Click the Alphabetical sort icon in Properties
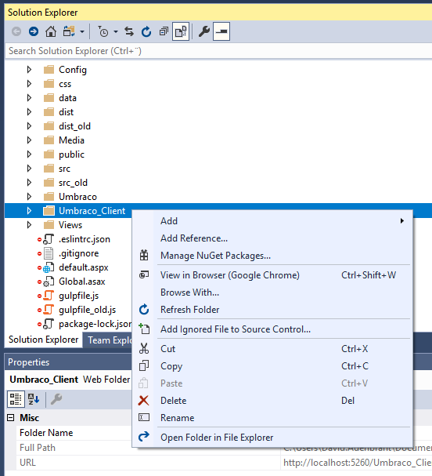 pyautogui.click(x=34, y=399)
